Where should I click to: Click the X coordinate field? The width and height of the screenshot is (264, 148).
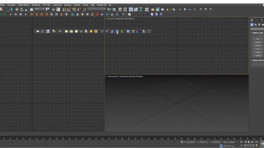[x=191, y=142]
